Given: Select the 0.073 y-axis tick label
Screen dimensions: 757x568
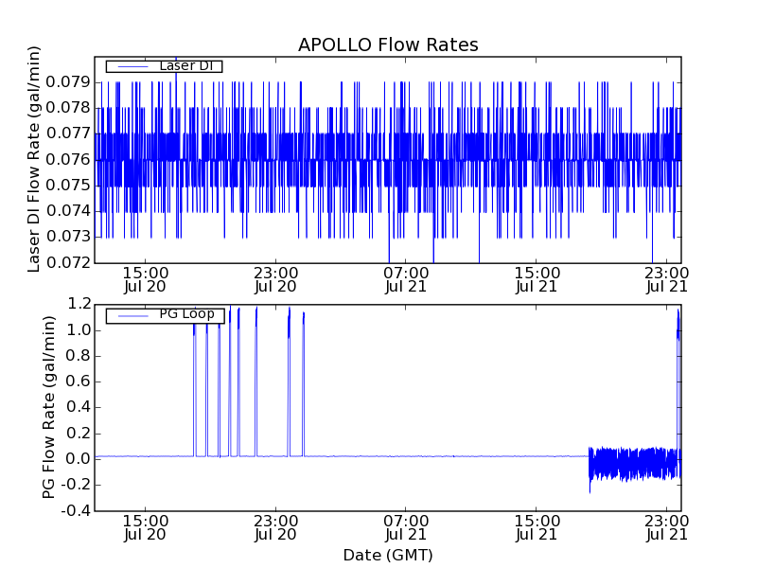Looking at the screenshot, I should pyautogui.click(x=68, y=238).
